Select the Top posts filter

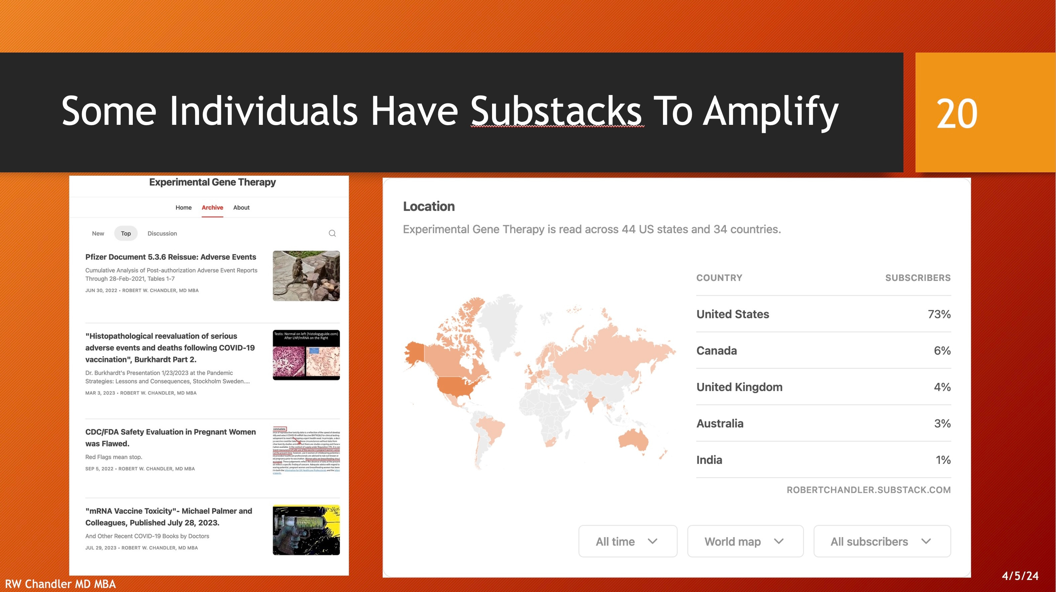point(126,234)
